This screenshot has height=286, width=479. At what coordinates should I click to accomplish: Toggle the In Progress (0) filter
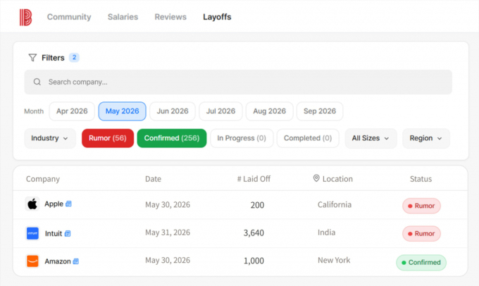[x=242, y=138]
